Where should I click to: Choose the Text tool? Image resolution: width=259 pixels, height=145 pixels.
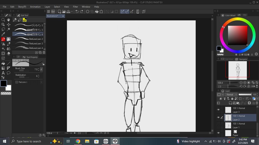point(3,73)
